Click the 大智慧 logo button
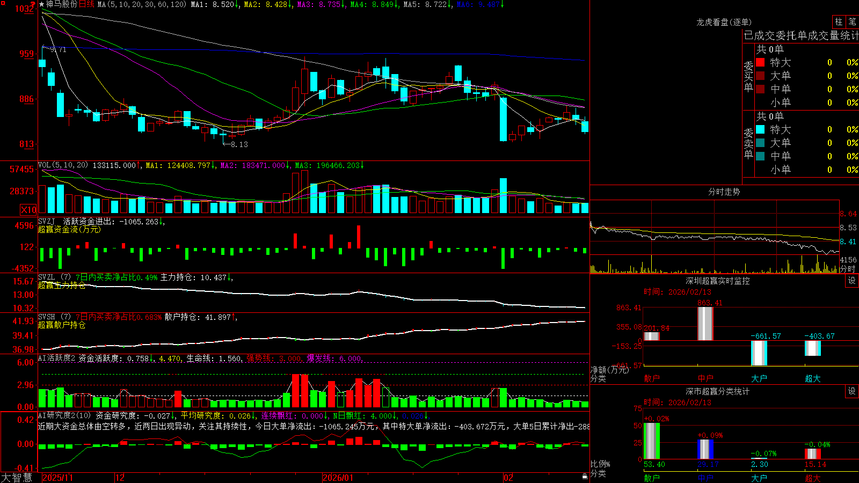This screenshot has height=483, width=859. pos(17,478)
